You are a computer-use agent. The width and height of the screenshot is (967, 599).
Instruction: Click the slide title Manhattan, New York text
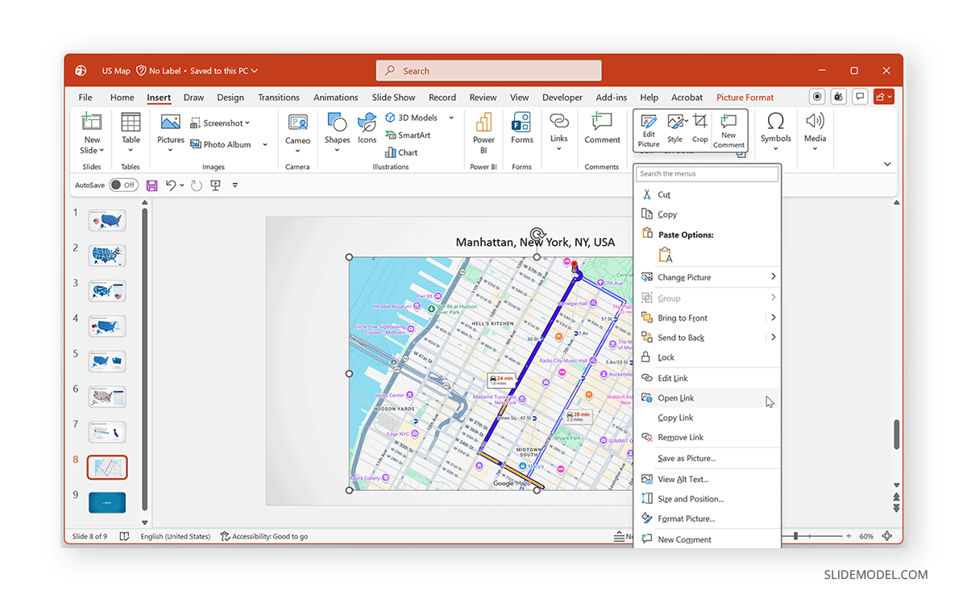click(535, 242)
